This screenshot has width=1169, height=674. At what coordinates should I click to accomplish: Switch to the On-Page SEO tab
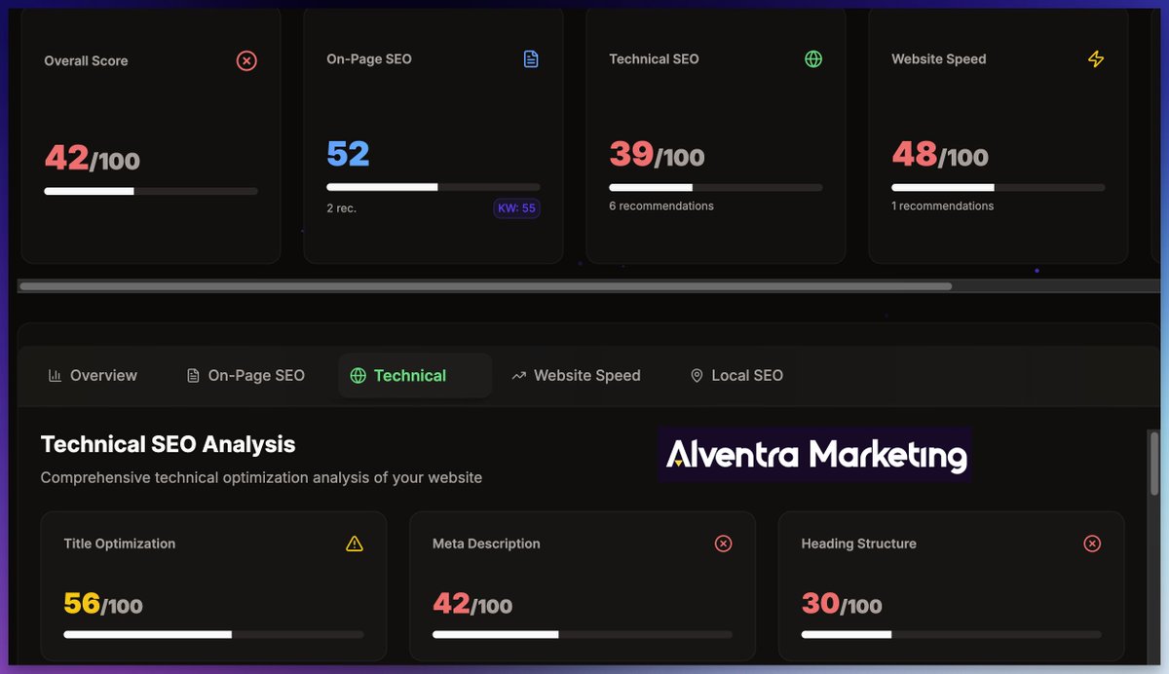[x=245, y=375]
